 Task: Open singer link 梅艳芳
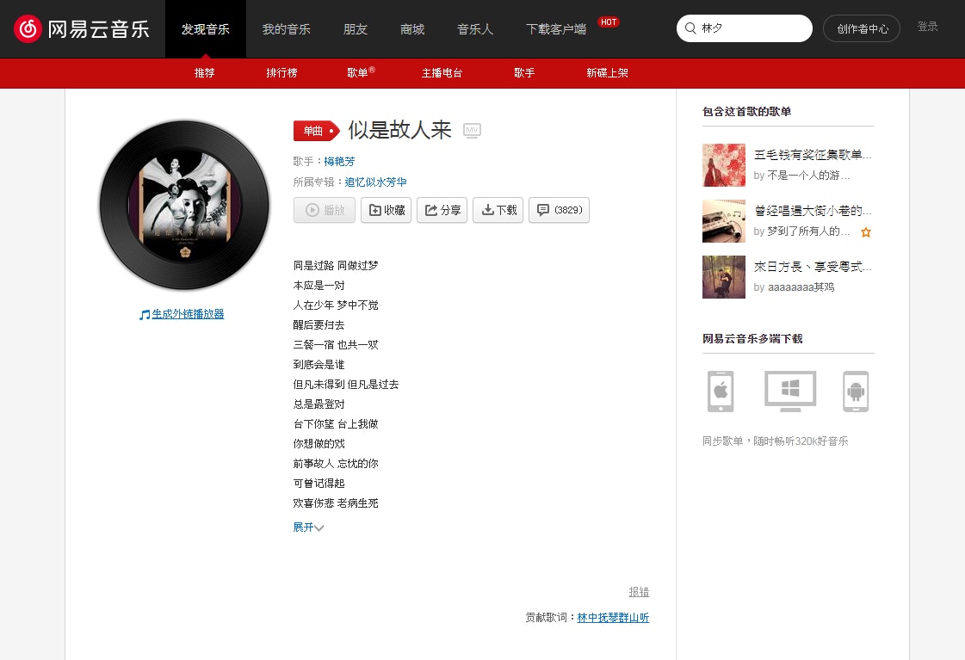pos(339,161)
